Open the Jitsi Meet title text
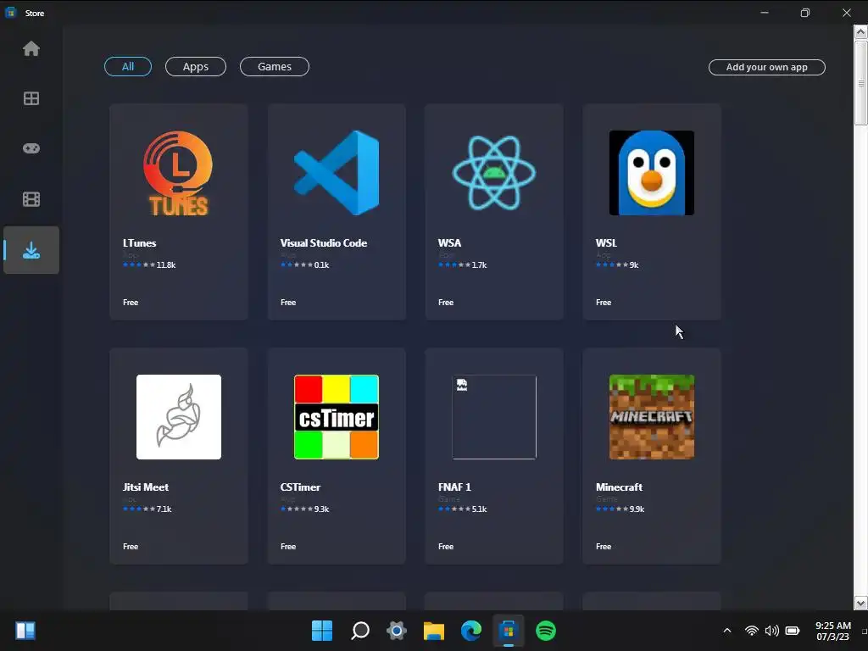The width and height of the screenshot is (868, 651). tap(146, 487)
